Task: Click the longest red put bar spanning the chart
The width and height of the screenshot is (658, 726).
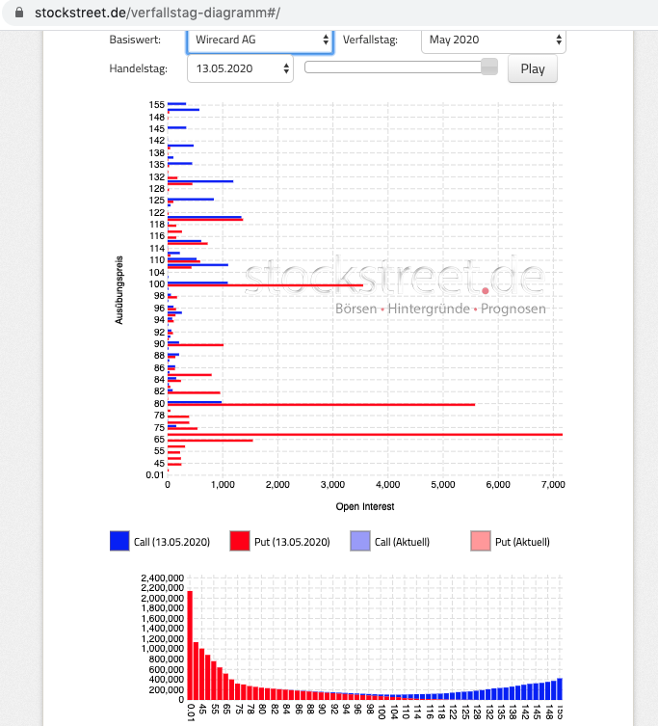Action: (x=364, y=435)
